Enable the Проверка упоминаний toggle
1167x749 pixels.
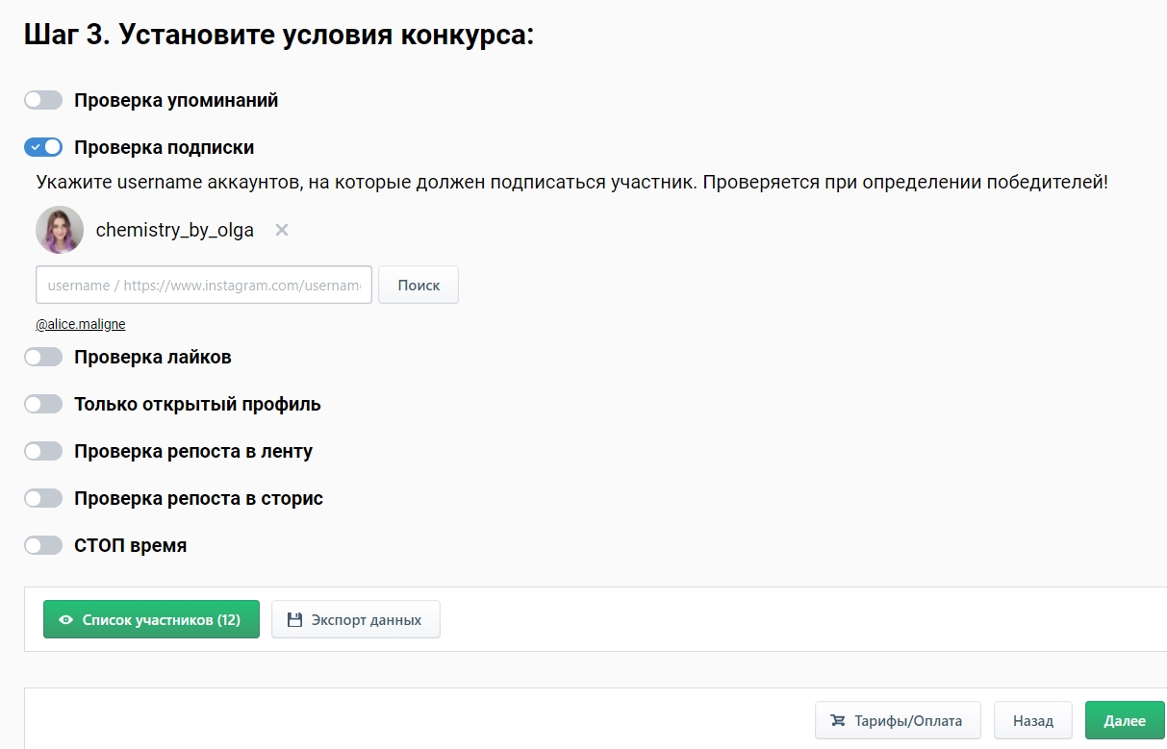(x=43, y=99)
